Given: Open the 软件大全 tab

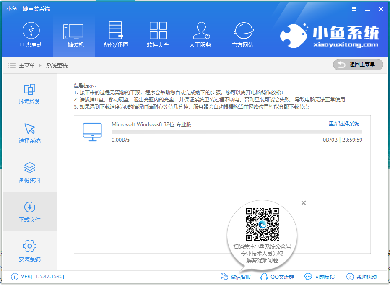Looking at the screenshot, I should 158,35.
